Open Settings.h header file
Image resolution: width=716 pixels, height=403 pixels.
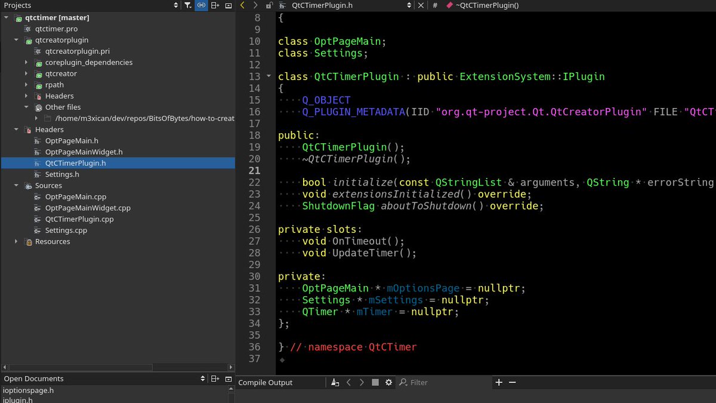point(62,174)
